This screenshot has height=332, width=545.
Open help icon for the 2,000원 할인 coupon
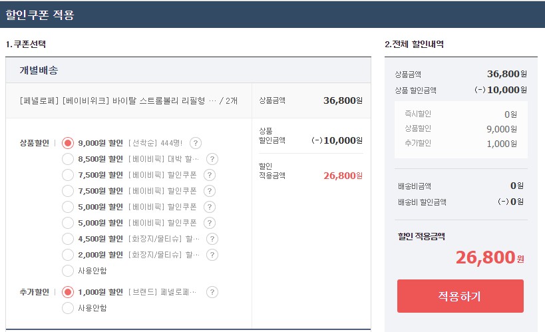212,255
